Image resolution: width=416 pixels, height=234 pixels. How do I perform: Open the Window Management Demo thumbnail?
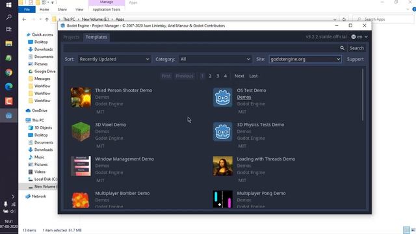81,166
